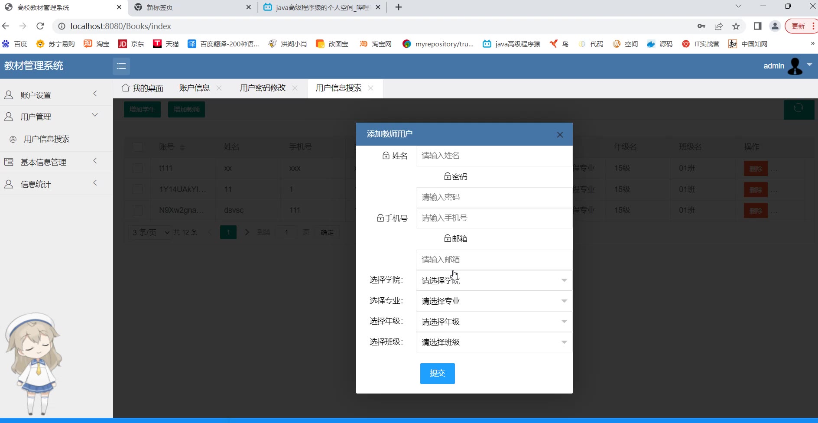Image resolution: width=818 pixels, height=423 pixels.
Task: Check the row checkbox for 1Y14UAkYI
Action: [x=138, y=189]
